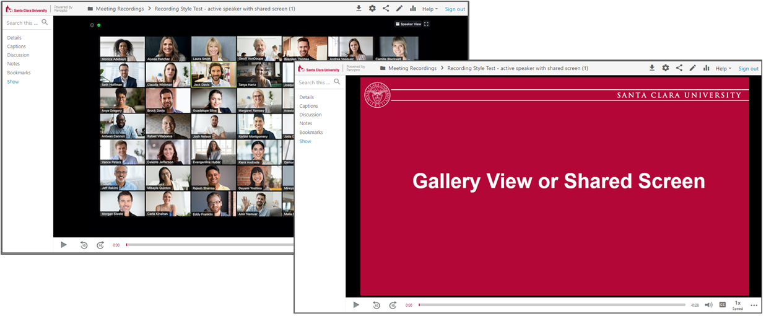
Task: Open the stats bar chart icon in the front window
Action: [706, 68]
